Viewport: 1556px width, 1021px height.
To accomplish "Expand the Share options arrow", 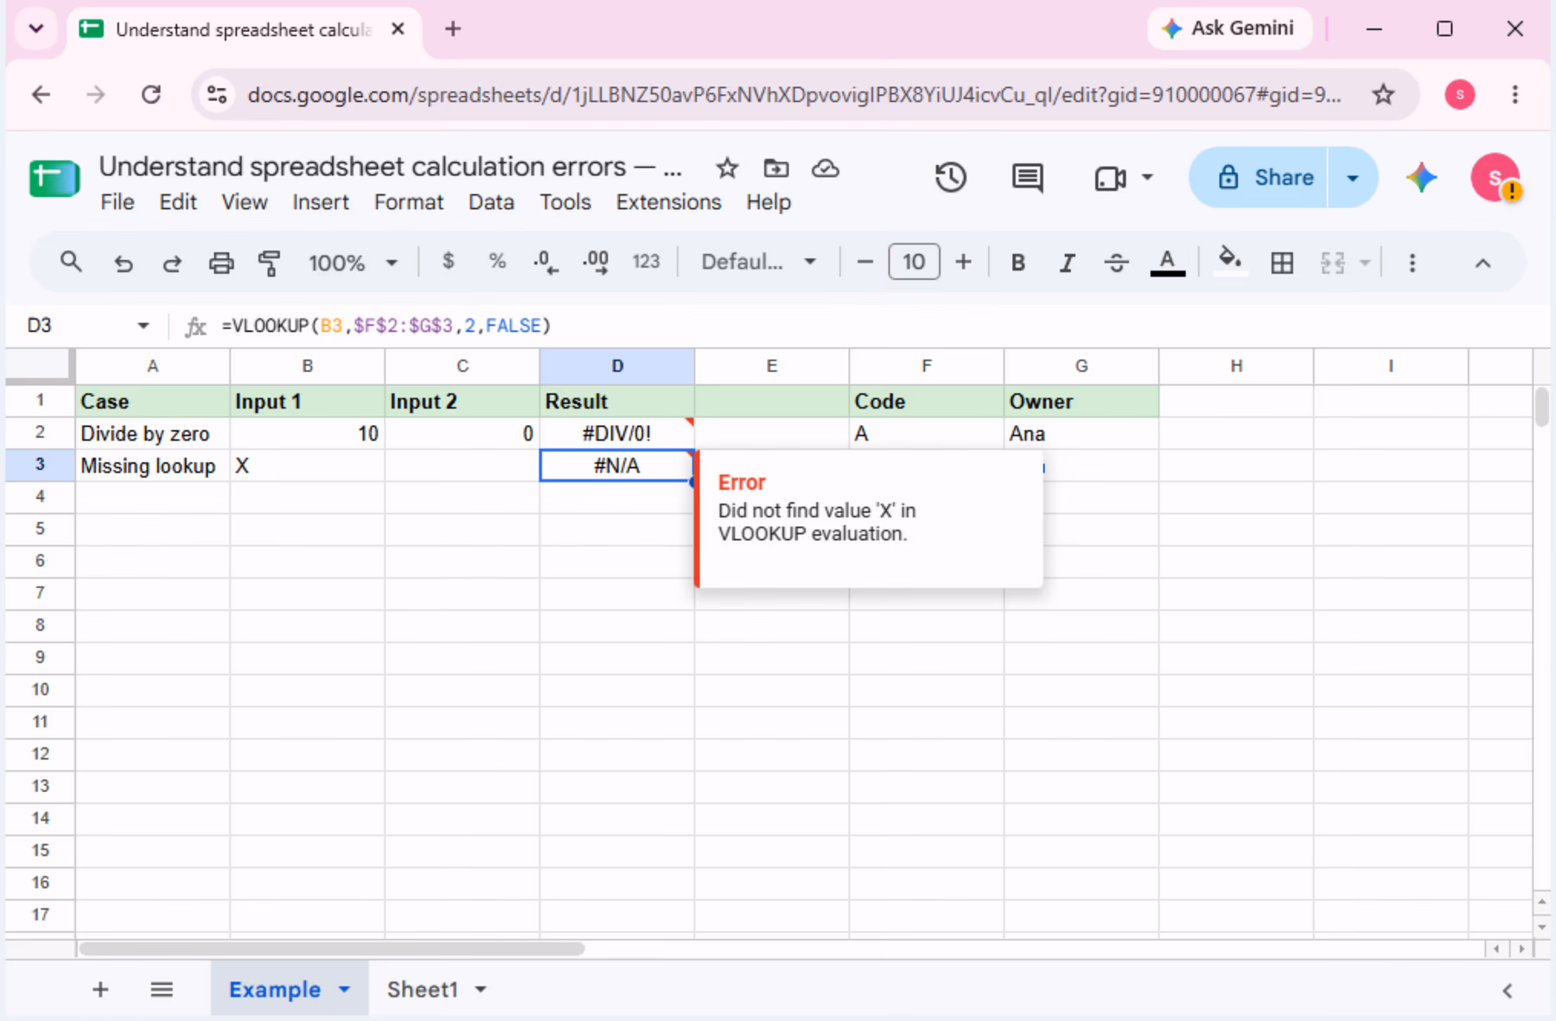I will 1353,178.
